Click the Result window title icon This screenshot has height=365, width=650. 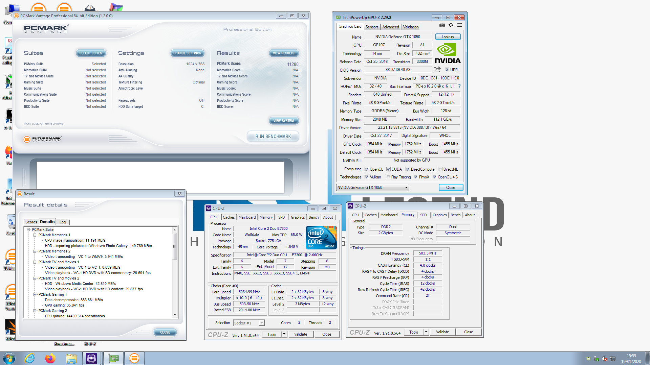20,194
